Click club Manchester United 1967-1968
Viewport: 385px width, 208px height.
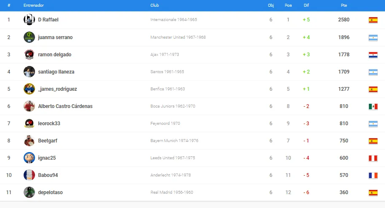178,37
